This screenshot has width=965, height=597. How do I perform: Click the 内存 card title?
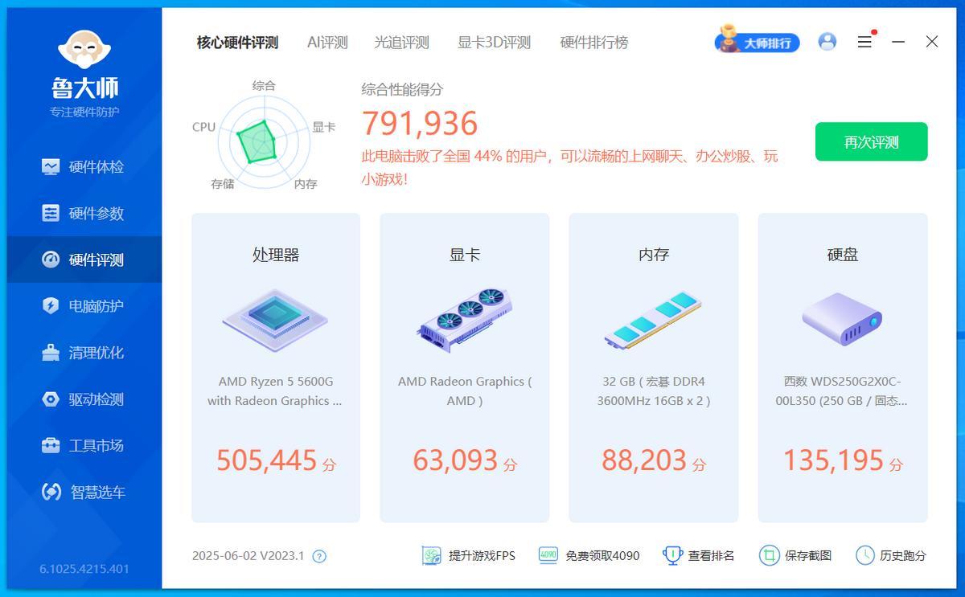653,255
